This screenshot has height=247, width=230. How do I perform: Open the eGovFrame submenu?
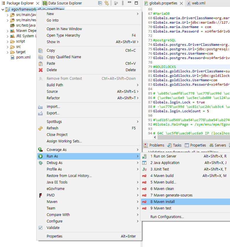tap(89, 189)
